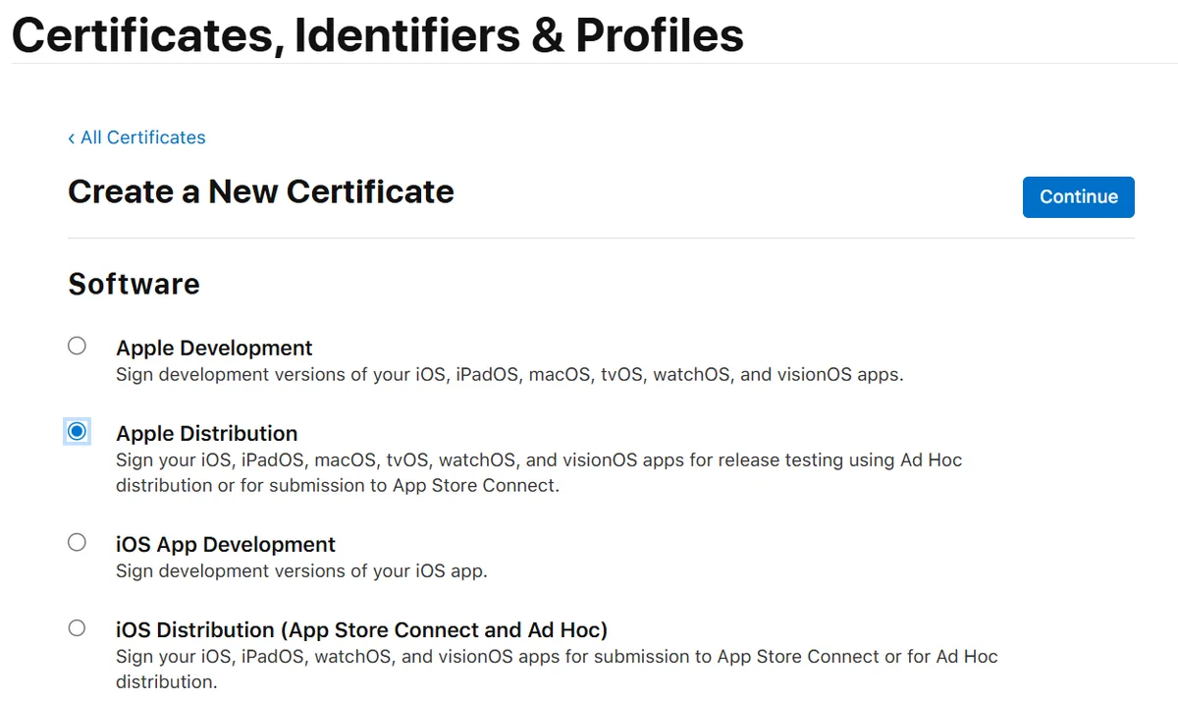This screenshot has width=1178, height=701.
Task: Click the Certificates, Identifiers & Profiles header
Action: point(377,34)
